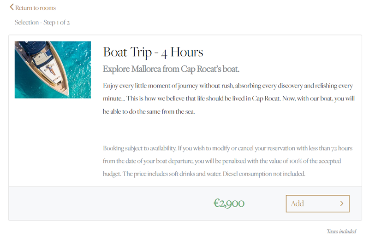Click the 'Return to rooms' text label
The image size is (369, 238).
(x=36, y=8)
